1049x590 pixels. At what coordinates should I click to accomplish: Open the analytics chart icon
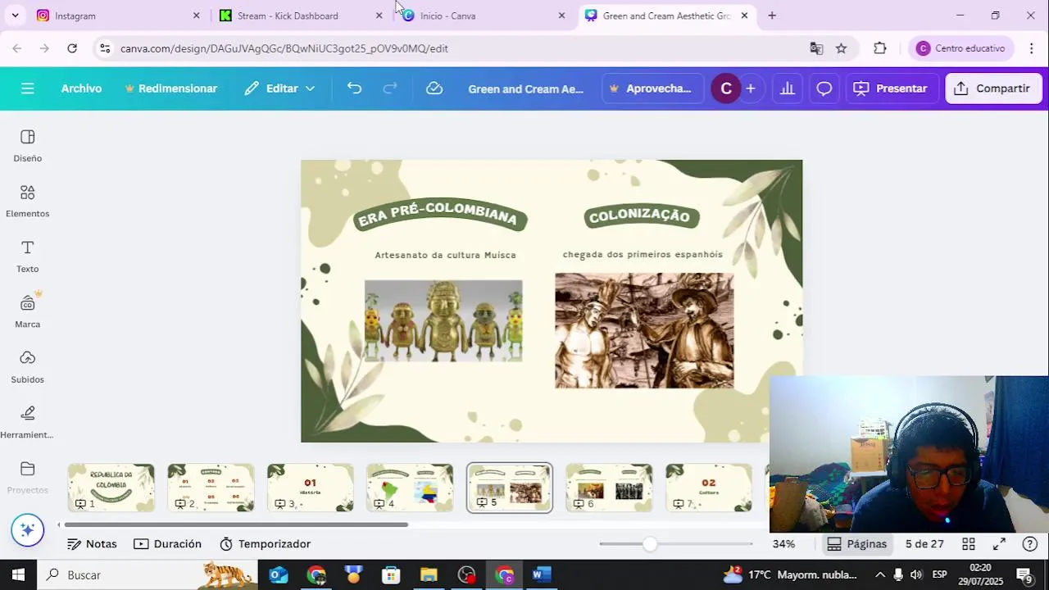pyautogui.click(x=788, y=88)
